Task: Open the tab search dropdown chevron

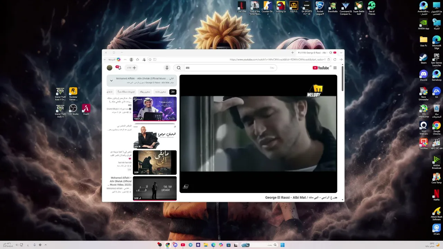Action: [341, 53]
